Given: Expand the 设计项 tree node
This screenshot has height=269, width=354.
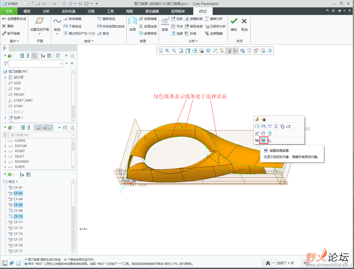Looking at the screenshot, I should tap(5, 77).
